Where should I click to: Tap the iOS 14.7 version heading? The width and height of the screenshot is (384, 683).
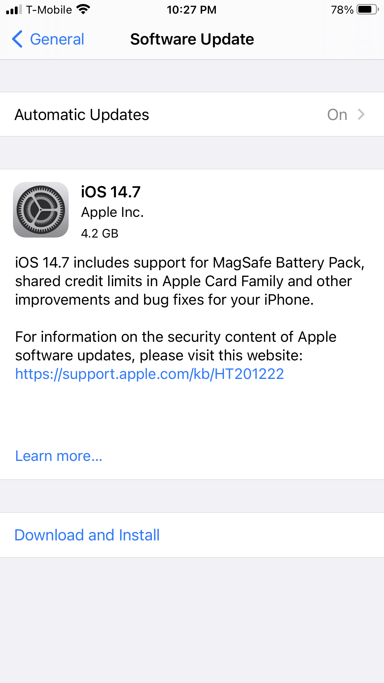click(x=111, y=192)
